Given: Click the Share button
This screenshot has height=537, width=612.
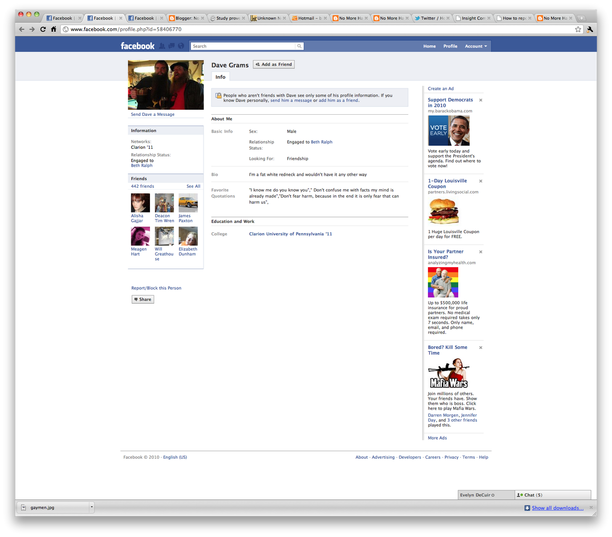Looking at the screenshot, I should 143,299.
